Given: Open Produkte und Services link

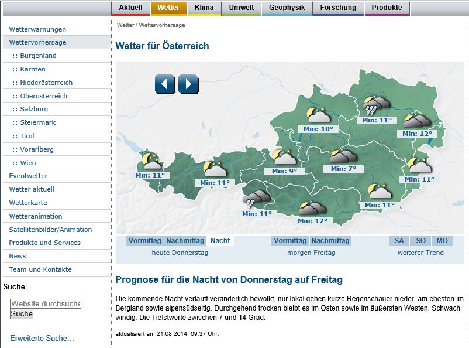Looking at the screenshot, I should [44, 243].
